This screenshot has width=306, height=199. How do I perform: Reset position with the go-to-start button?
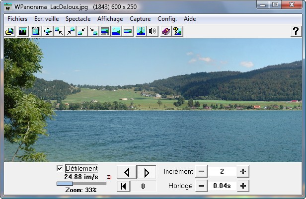[x=123, y=186]
